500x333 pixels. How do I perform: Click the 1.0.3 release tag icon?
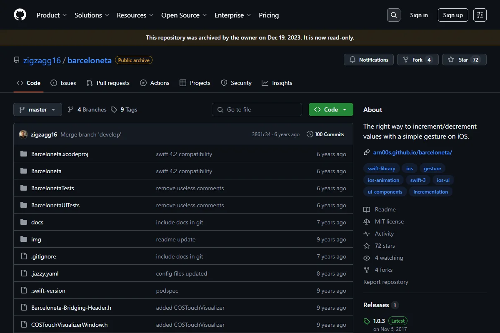click(x=367, y=321)
